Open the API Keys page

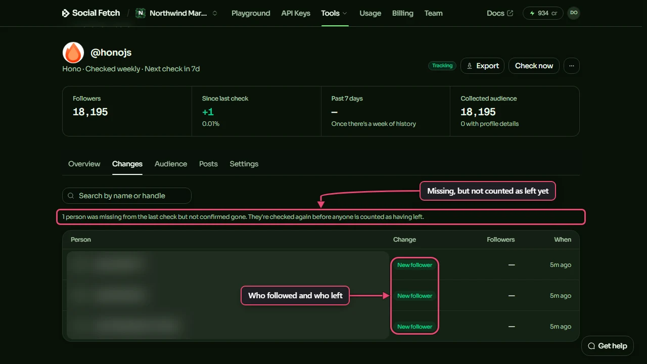coord(296,13)
